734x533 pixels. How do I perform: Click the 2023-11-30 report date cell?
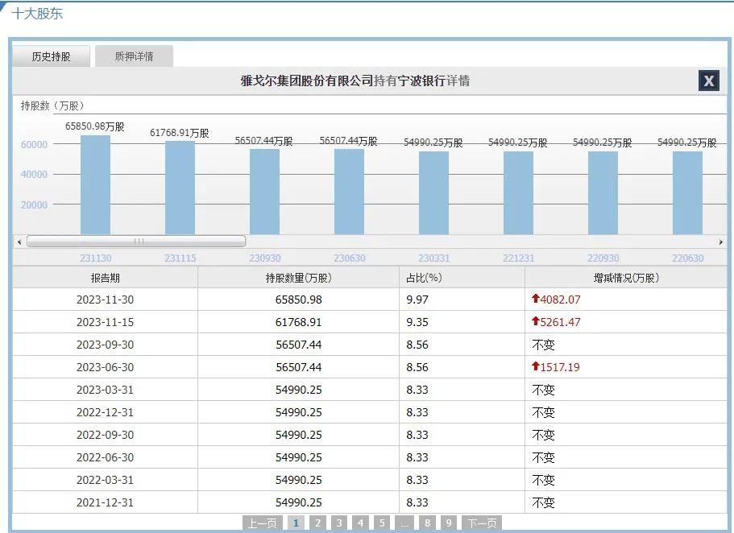[x=106, y=300]
